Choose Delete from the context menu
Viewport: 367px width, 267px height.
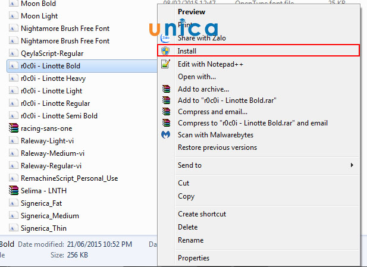coord(188,227)
